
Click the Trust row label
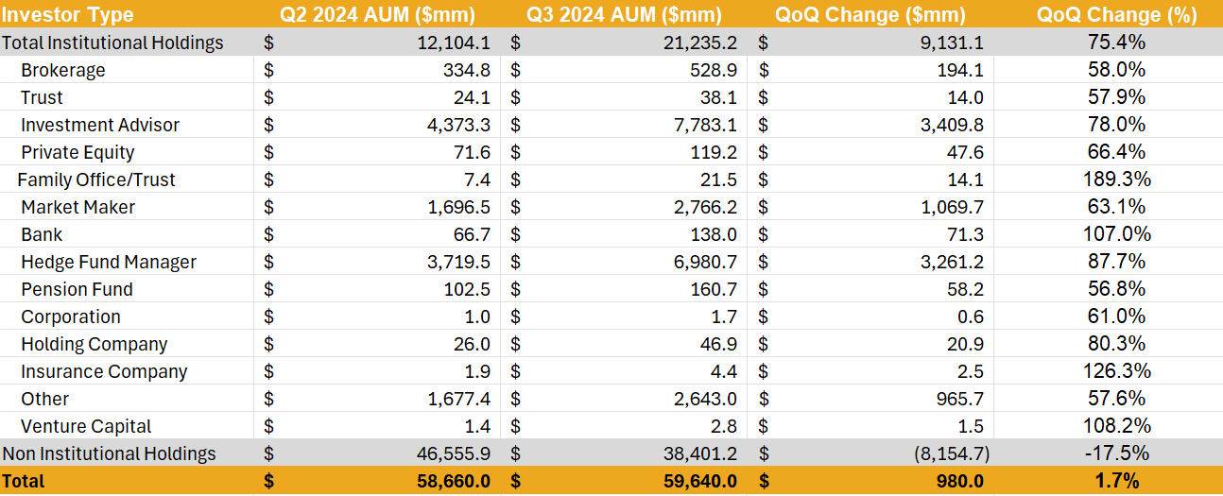[42, 97]
